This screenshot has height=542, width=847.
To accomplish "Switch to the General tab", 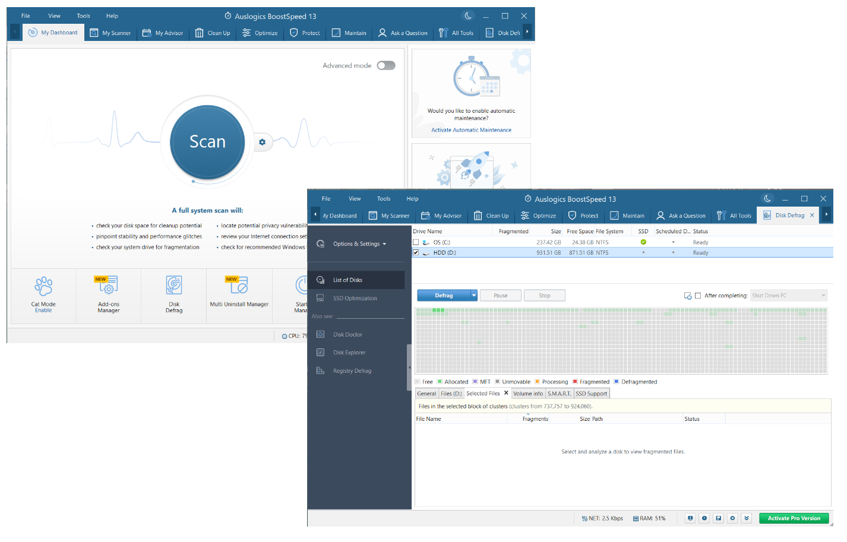I will point(426,394).
